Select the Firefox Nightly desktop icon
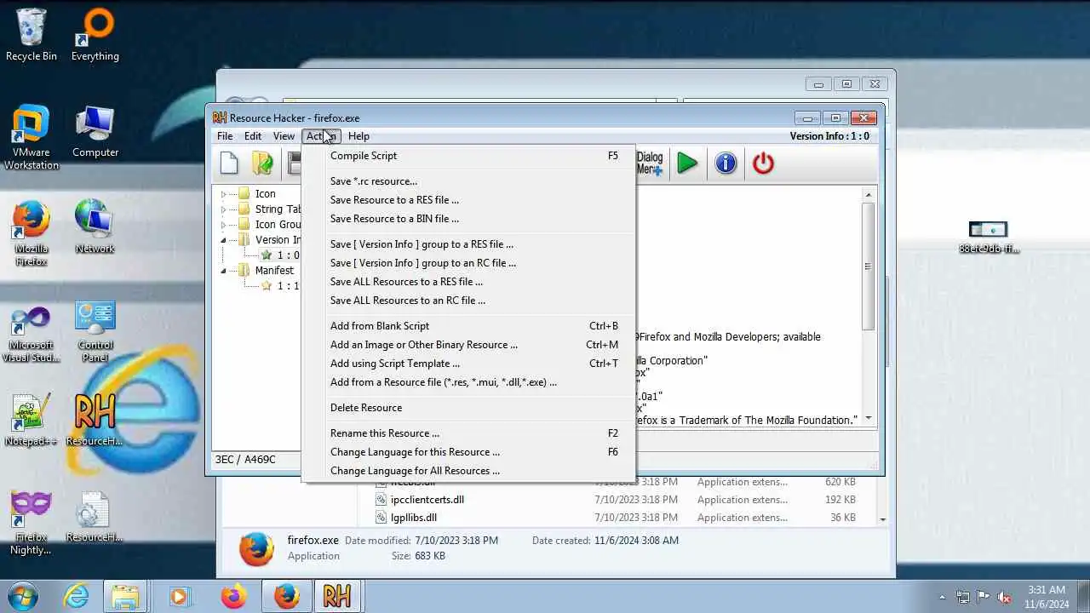 tap(32, 524)
